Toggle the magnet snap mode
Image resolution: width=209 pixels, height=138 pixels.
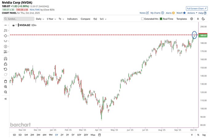(x=6, y=59)
